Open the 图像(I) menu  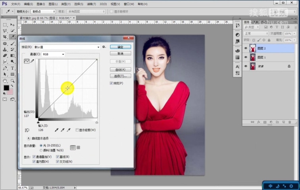(x=40, y=4)
